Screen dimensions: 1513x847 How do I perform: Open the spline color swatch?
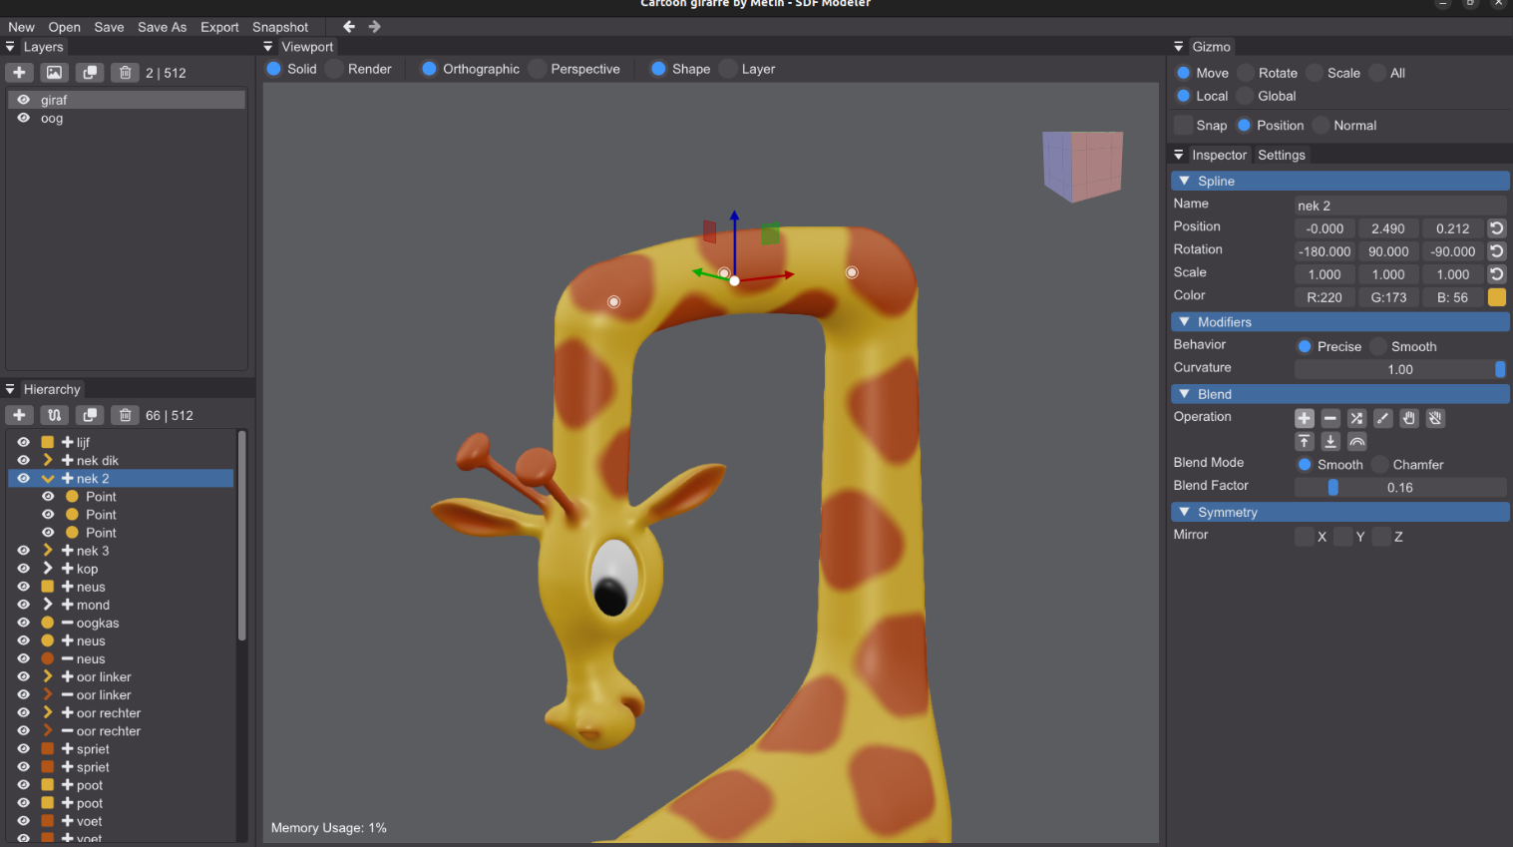[x=1496, y=296]
